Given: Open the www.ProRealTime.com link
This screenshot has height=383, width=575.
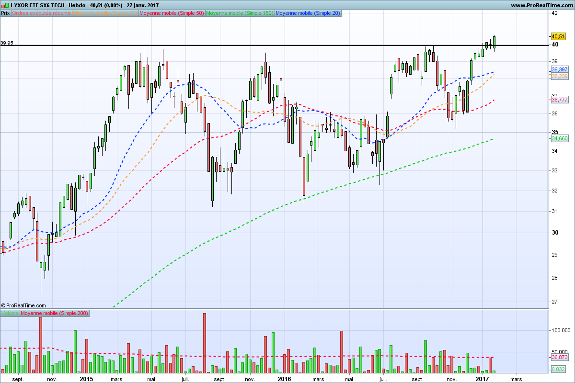Looking at the screenshot, I should click(x=541, y=5).
